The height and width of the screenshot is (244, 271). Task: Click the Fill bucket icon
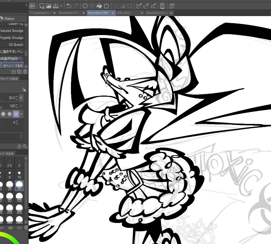click(99, 6)
